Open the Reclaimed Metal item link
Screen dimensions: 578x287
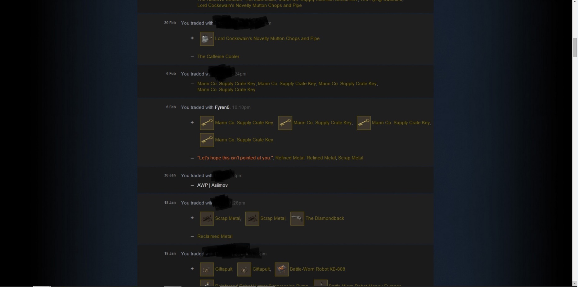point(215,236)
